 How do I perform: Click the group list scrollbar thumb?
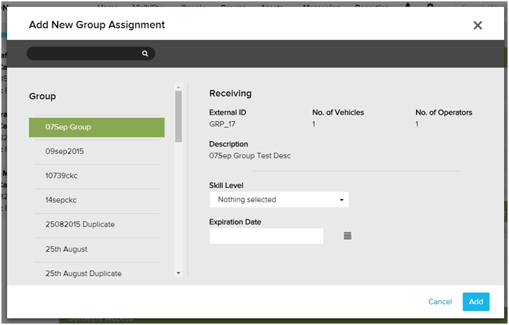point(179,116)
